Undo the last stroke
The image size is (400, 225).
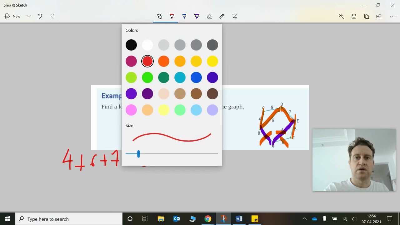point(40,16)
